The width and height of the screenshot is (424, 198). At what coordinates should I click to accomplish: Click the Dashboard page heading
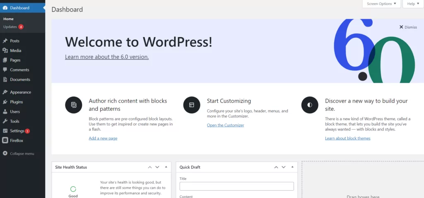pos(67,10)
